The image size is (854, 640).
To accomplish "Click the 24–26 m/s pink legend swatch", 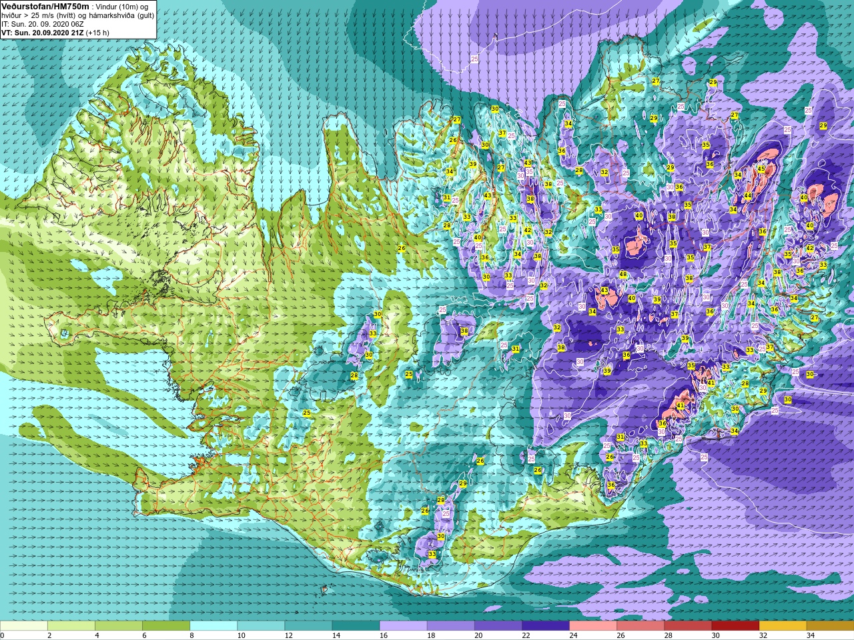I will 592,626.
